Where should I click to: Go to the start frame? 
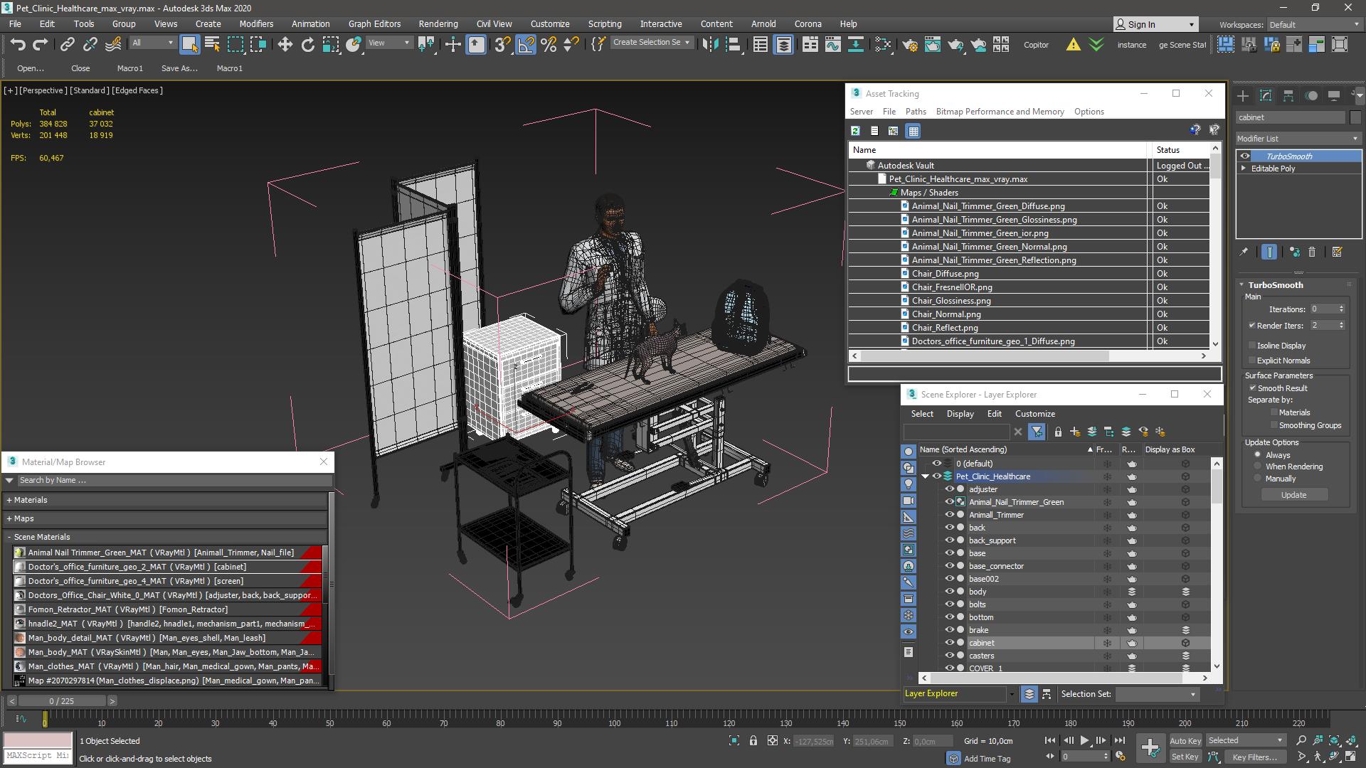click(1050, 740)
